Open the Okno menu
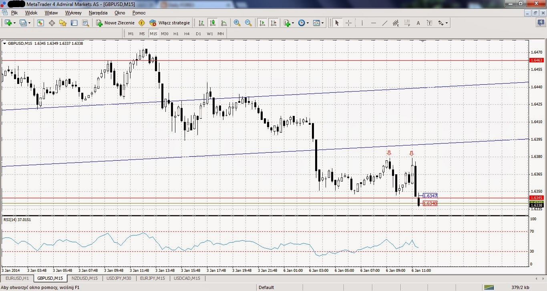Image resolution: width=547 pixels, height=291 pixels. [120, 13]
